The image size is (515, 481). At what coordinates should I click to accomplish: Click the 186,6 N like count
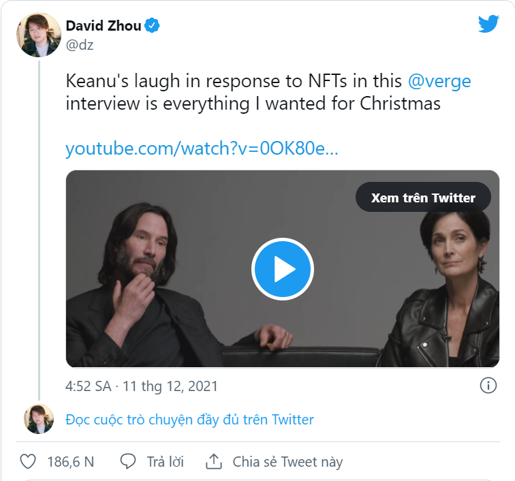point(71,461)
